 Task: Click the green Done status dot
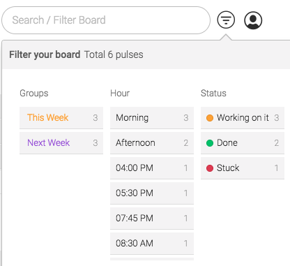pyautogui.click(x=210, y=143)
